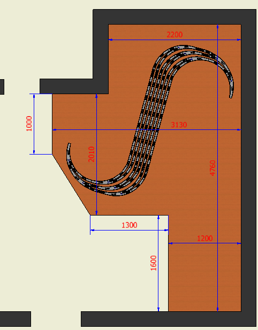Select the diagonal edge of the orange floor
Image resolution: width=258 pixels, height=330 pixels.
pos(71,185)
